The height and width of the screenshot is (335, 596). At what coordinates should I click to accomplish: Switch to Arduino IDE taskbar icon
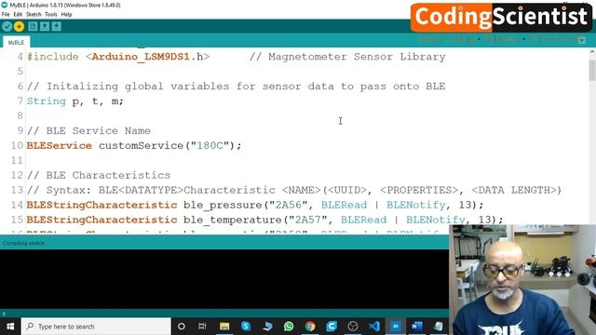[x=395, y=327]
